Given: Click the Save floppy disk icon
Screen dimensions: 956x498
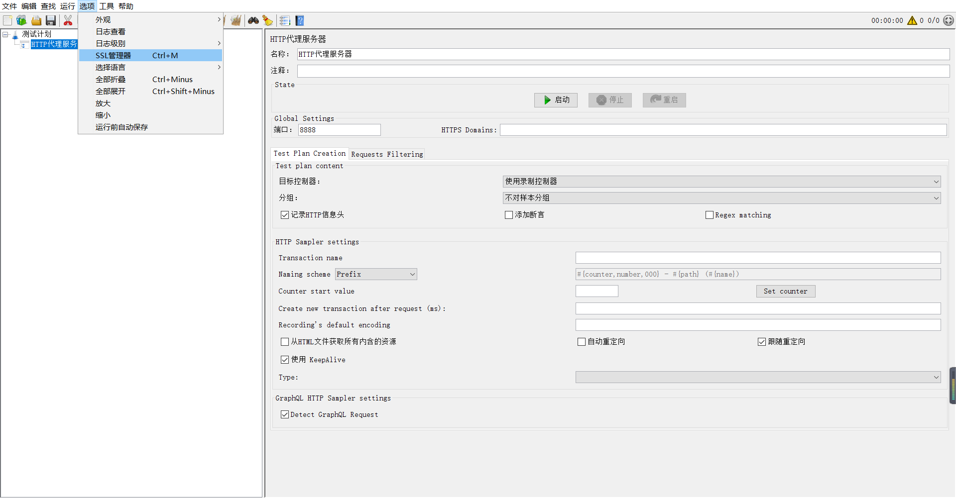Looking at the screenshot, I should pos(51,20).
